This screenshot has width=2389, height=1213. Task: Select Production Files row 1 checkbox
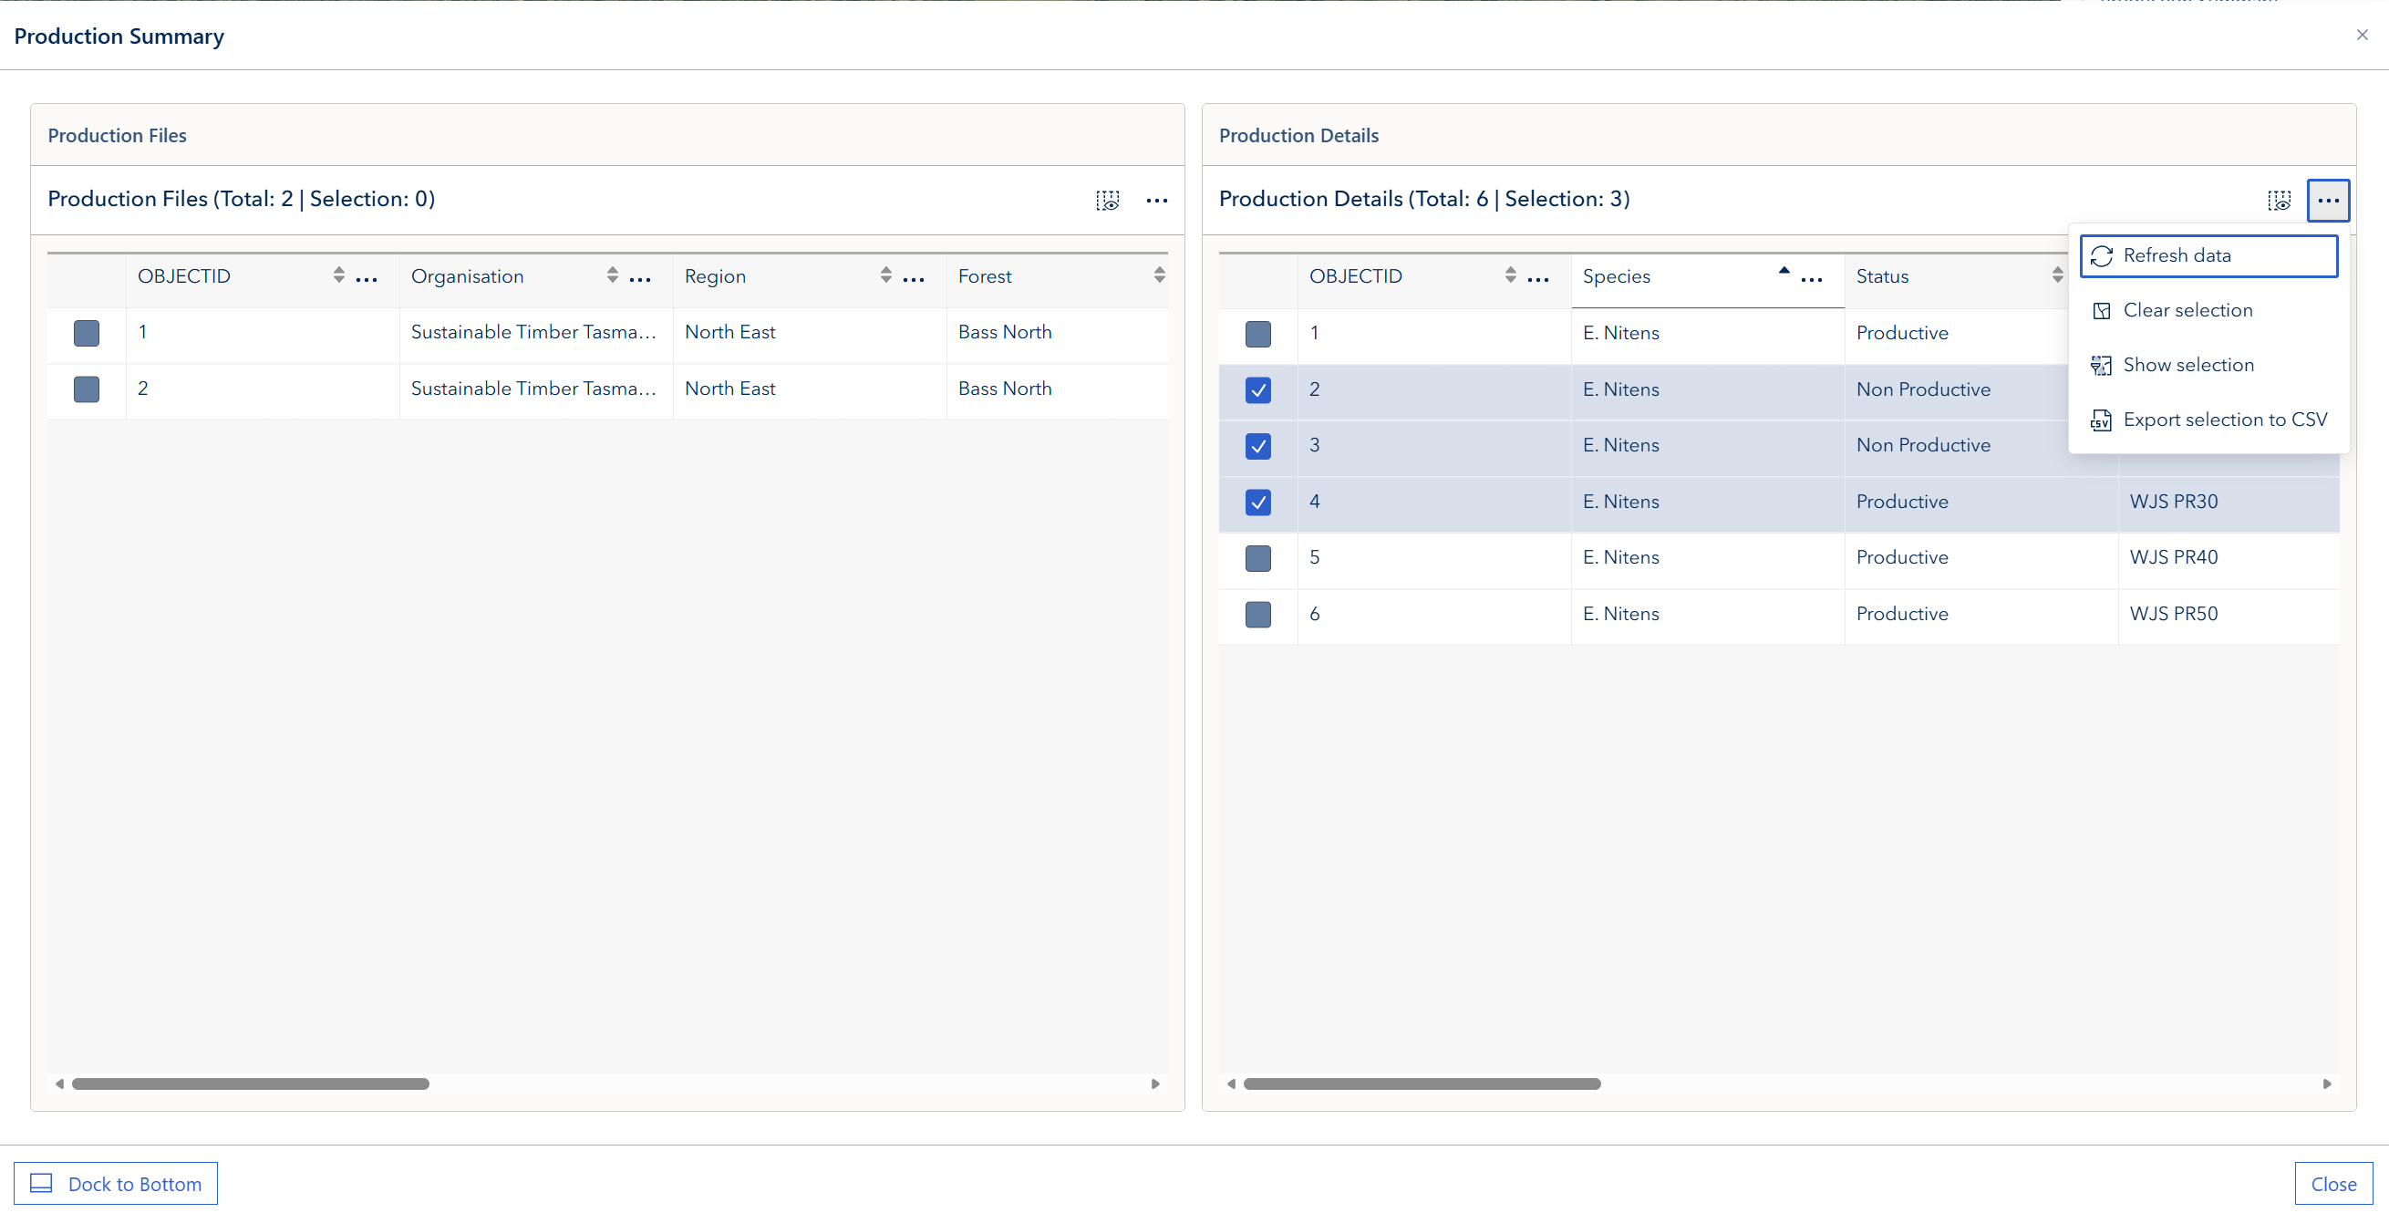coord(87,333)
